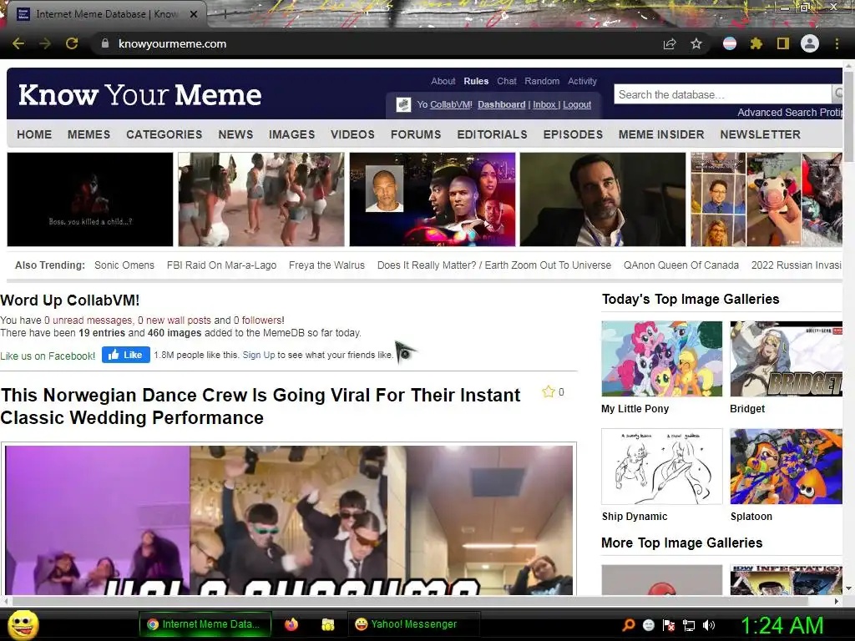View site info via the padlock icon
Image resolution: width=855 pixels, height=641 pixels.
tap(105, 43)
